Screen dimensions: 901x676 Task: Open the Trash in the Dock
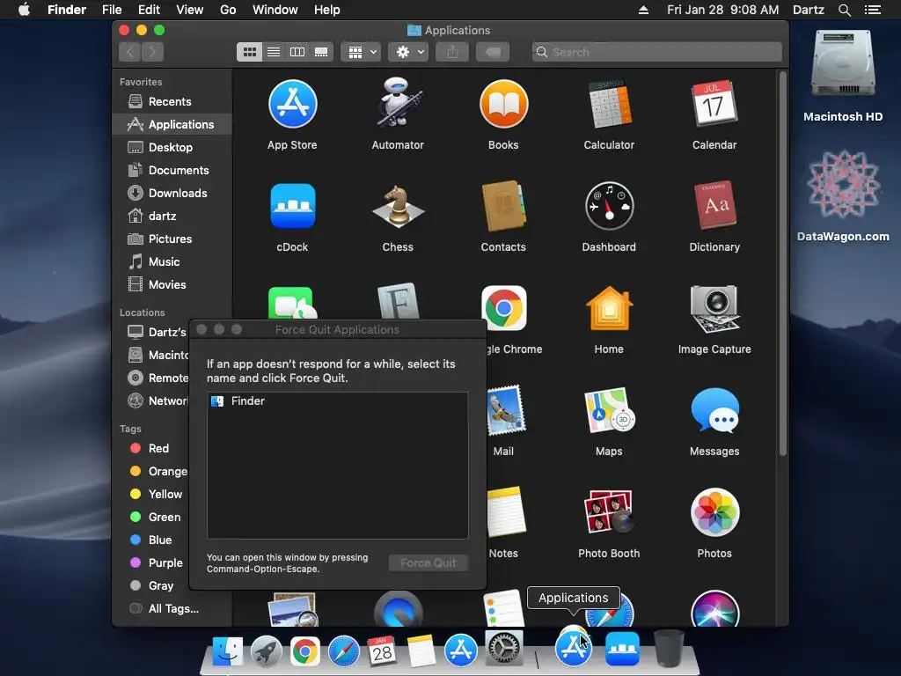click(669, 649)
